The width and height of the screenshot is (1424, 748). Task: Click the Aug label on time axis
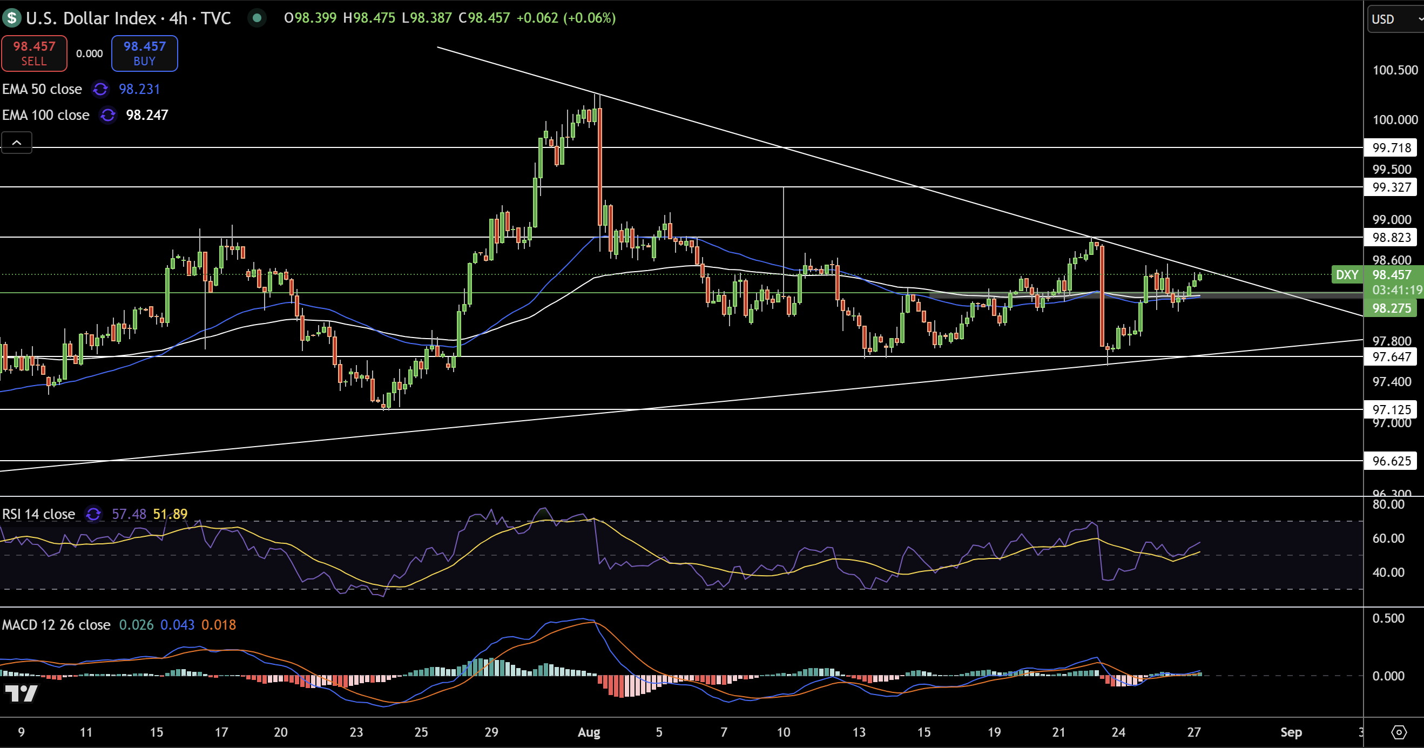(589, 732)
